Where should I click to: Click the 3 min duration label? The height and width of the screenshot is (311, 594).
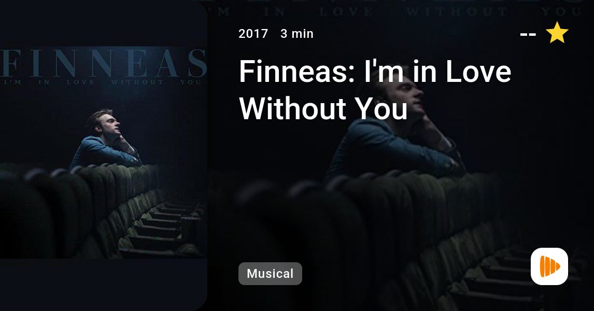[297, 34]
